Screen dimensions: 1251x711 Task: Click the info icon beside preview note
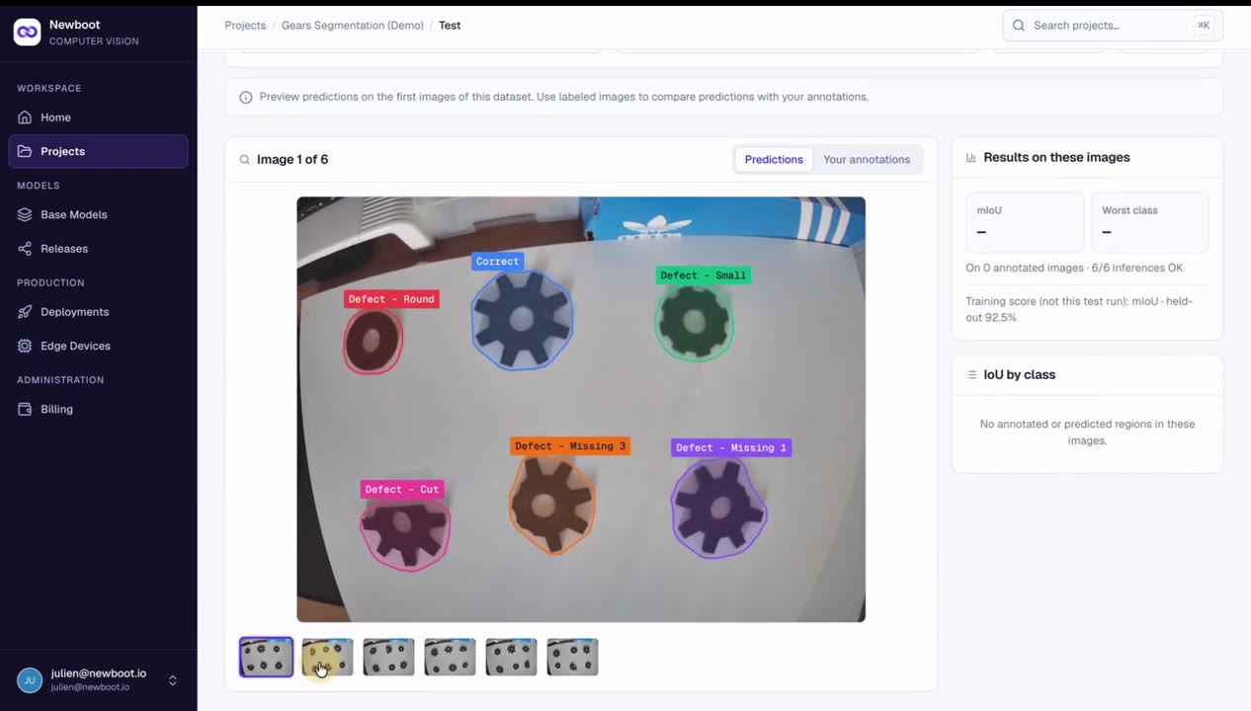click(246, 98)
